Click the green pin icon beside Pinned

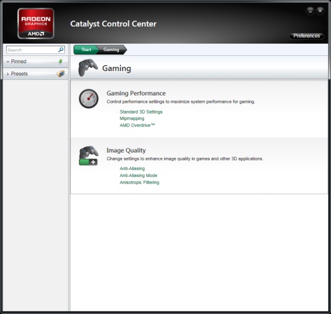60,61
